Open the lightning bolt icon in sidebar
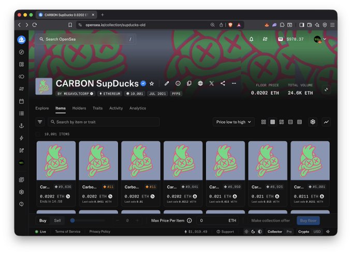The height and width of the screenshot is (255, 352). (22, 138)
